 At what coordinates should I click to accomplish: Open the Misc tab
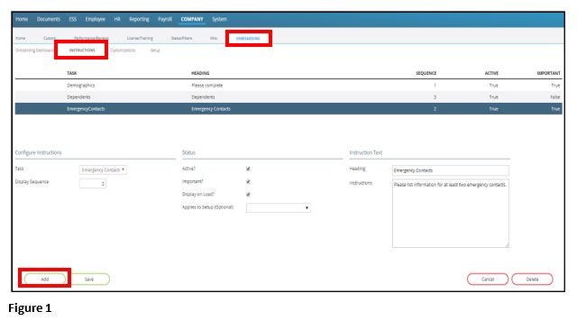[214, 38]
